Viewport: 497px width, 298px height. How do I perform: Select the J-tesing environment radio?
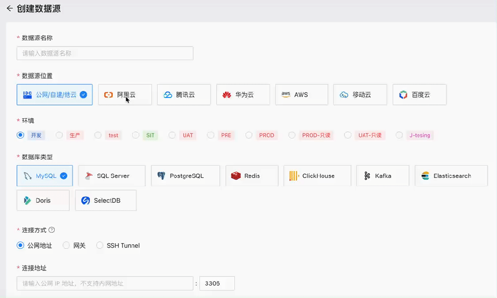tap(399, 135)
